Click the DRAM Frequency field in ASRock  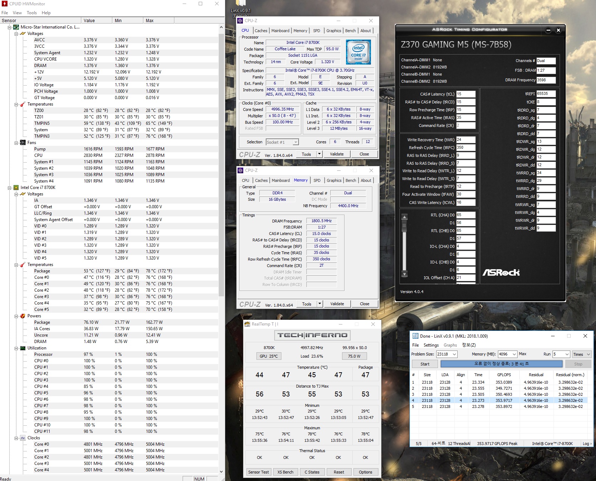546,80
